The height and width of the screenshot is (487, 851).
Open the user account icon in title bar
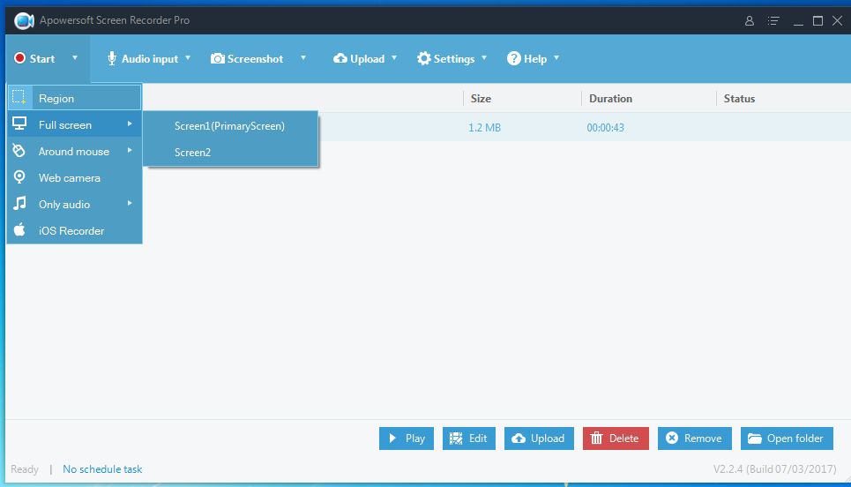coord(750,20)
